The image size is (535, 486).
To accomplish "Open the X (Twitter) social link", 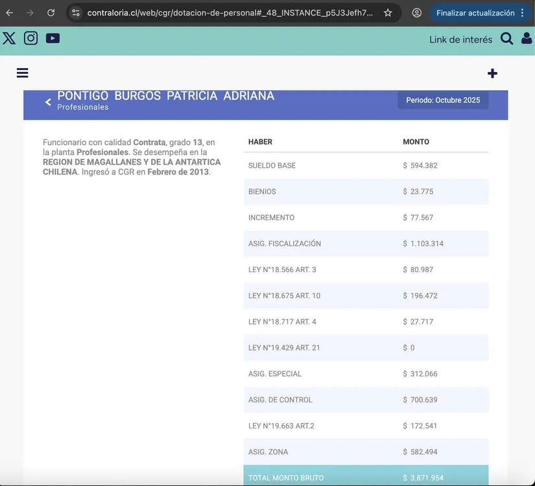I will (9, 38).
